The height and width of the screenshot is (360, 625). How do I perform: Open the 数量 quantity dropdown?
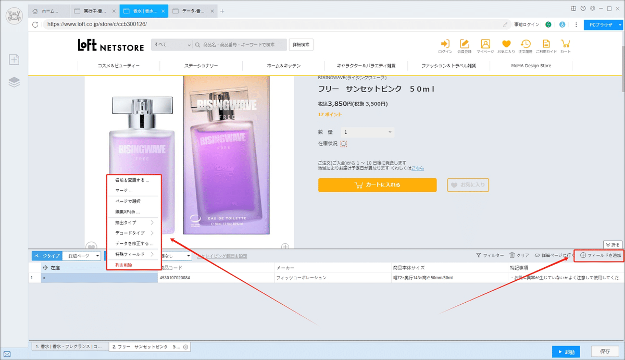(368, 132)
